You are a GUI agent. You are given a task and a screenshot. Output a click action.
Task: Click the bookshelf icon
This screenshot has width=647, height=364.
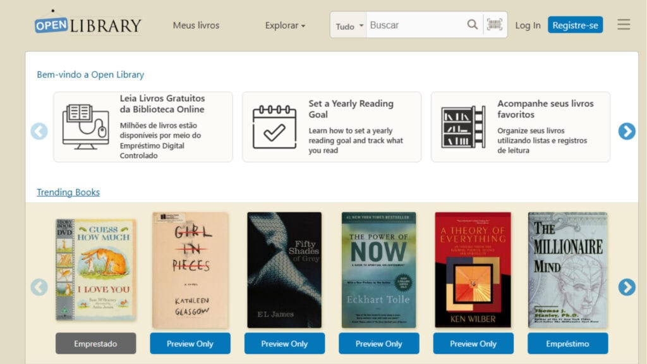coord(463,126)
